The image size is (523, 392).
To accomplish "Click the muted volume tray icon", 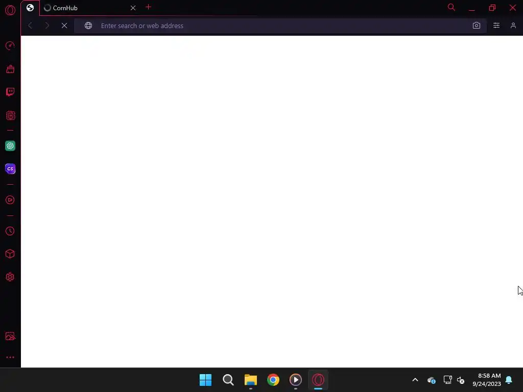I will click(461, 380).
